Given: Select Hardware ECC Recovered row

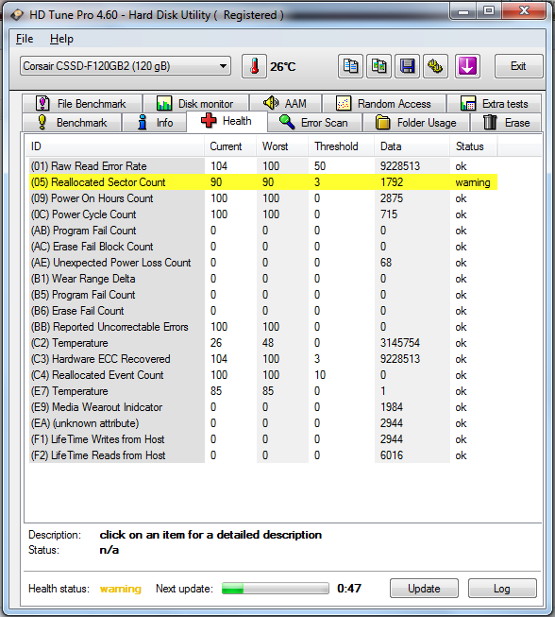Looking at the screenshot, I should point(263,359).
